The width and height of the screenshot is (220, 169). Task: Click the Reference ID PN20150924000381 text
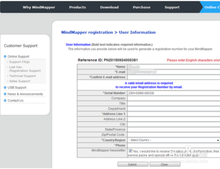pyautogui.click(x=108, y=60)
